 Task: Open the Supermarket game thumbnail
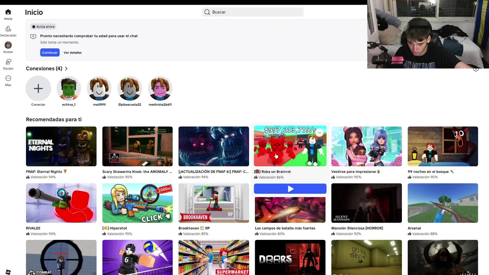(214, 257)
